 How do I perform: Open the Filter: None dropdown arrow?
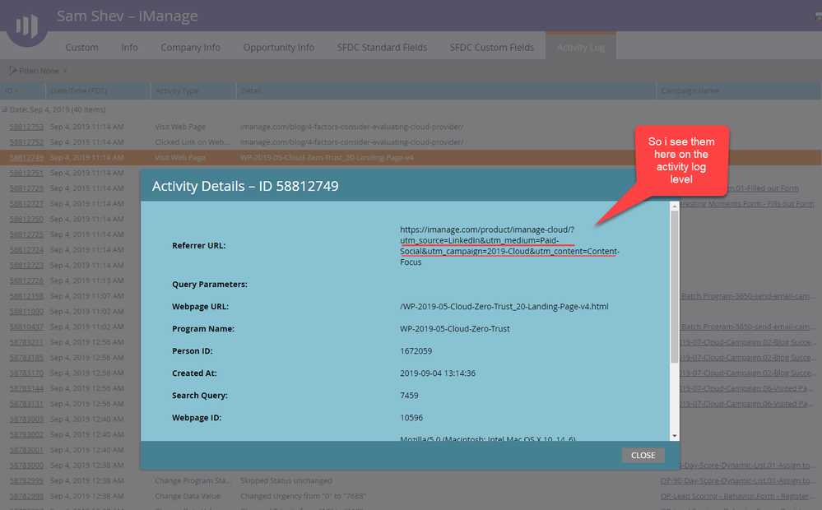[x=66, y=71]
